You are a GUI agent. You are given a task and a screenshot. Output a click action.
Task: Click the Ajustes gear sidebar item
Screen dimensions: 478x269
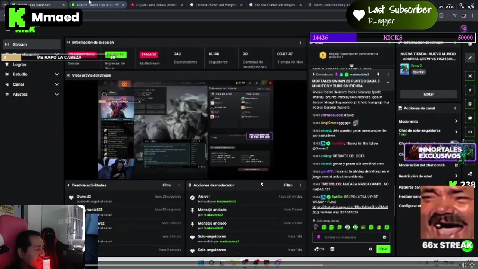click(x=7, y=94)
